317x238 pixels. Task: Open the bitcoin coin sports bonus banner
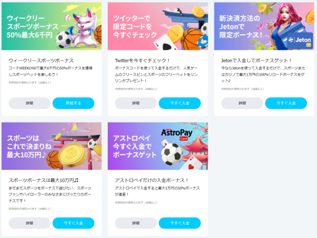pos(52,146)
